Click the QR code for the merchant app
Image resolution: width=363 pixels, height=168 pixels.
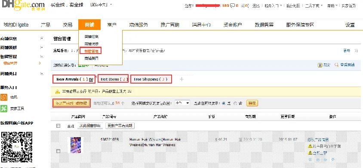[17, 147]
